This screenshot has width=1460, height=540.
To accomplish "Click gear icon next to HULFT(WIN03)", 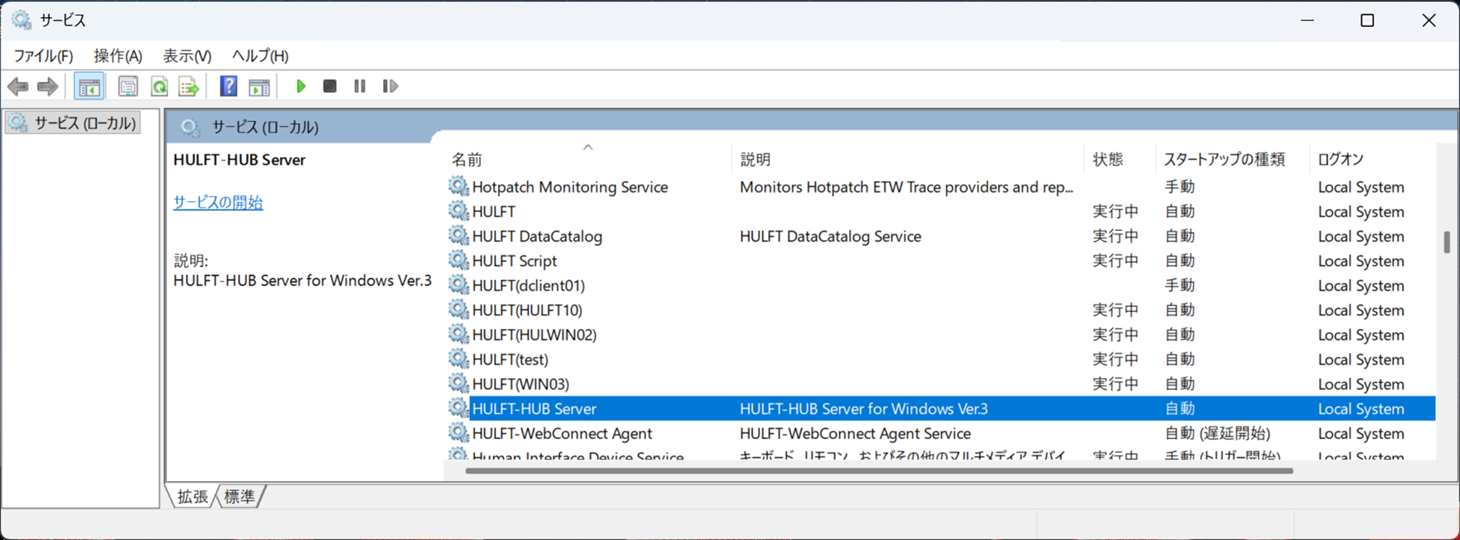I will (x=458, y=384).
